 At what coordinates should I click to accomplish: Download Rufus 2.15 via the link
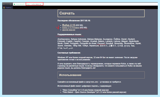pyautogui.click(x=69, y=25)
